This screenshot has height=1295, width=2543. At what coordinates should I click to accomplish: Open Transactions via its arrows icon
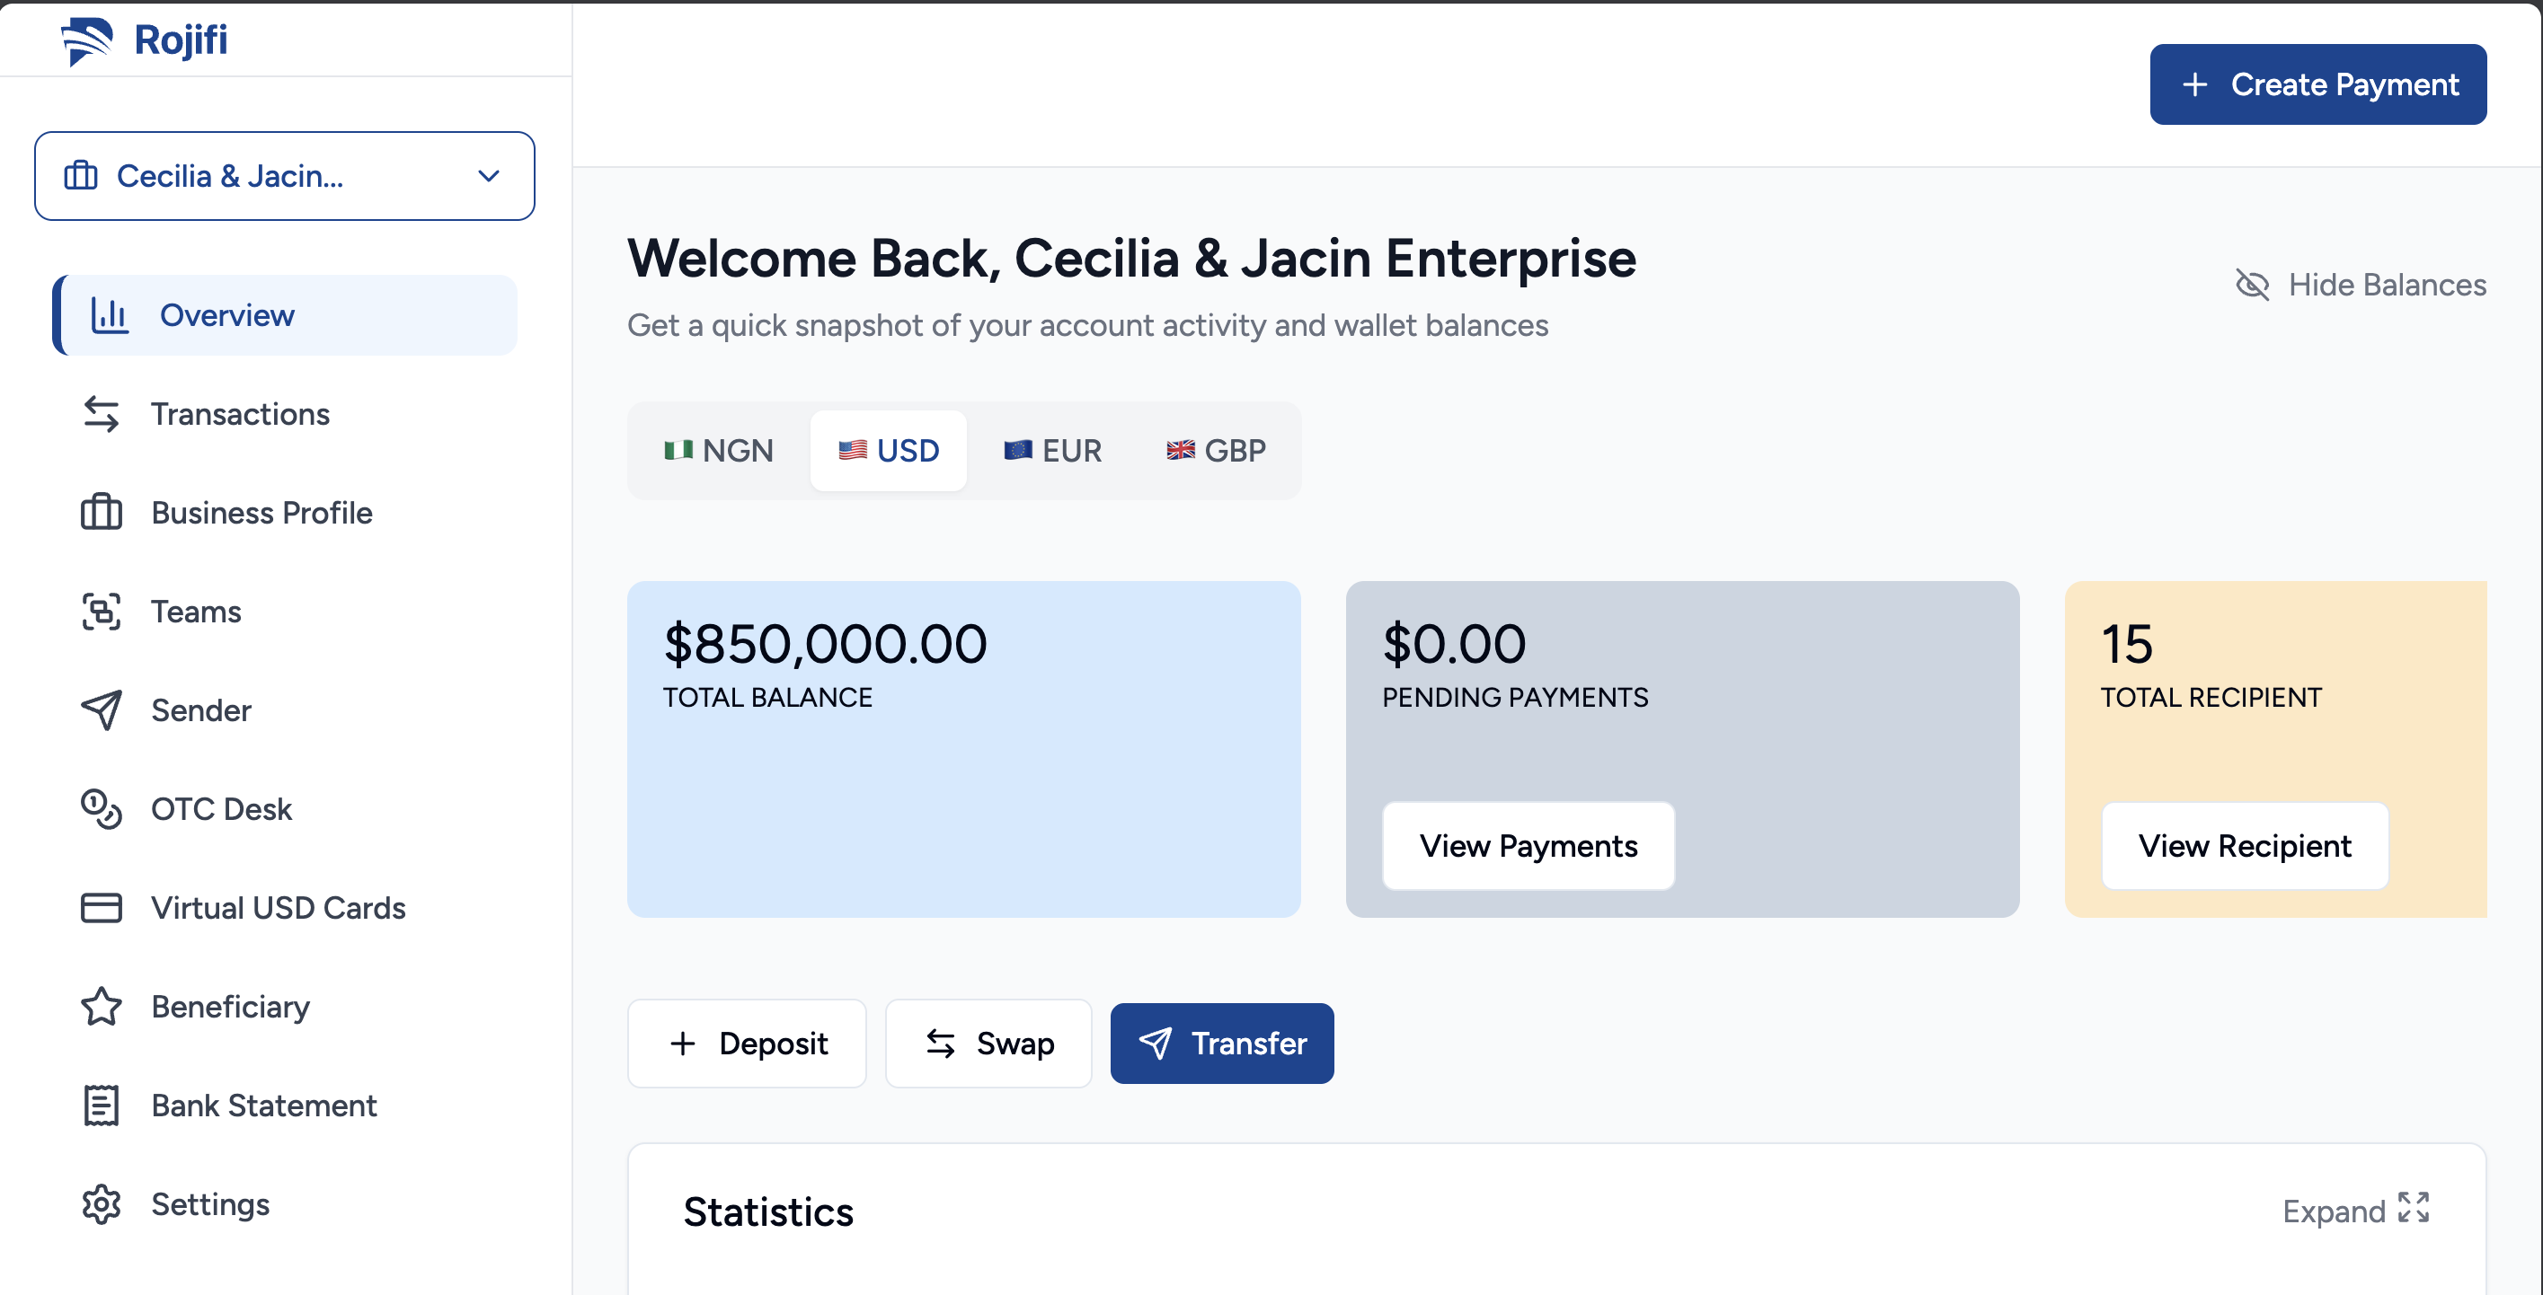pos(101,414)
